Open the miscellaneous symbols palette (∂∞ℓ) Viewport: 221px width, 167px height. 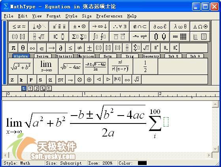(160, 27)
